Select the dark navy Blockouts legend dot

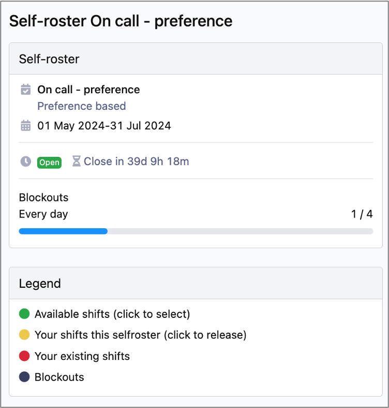(x=24, y=377)
